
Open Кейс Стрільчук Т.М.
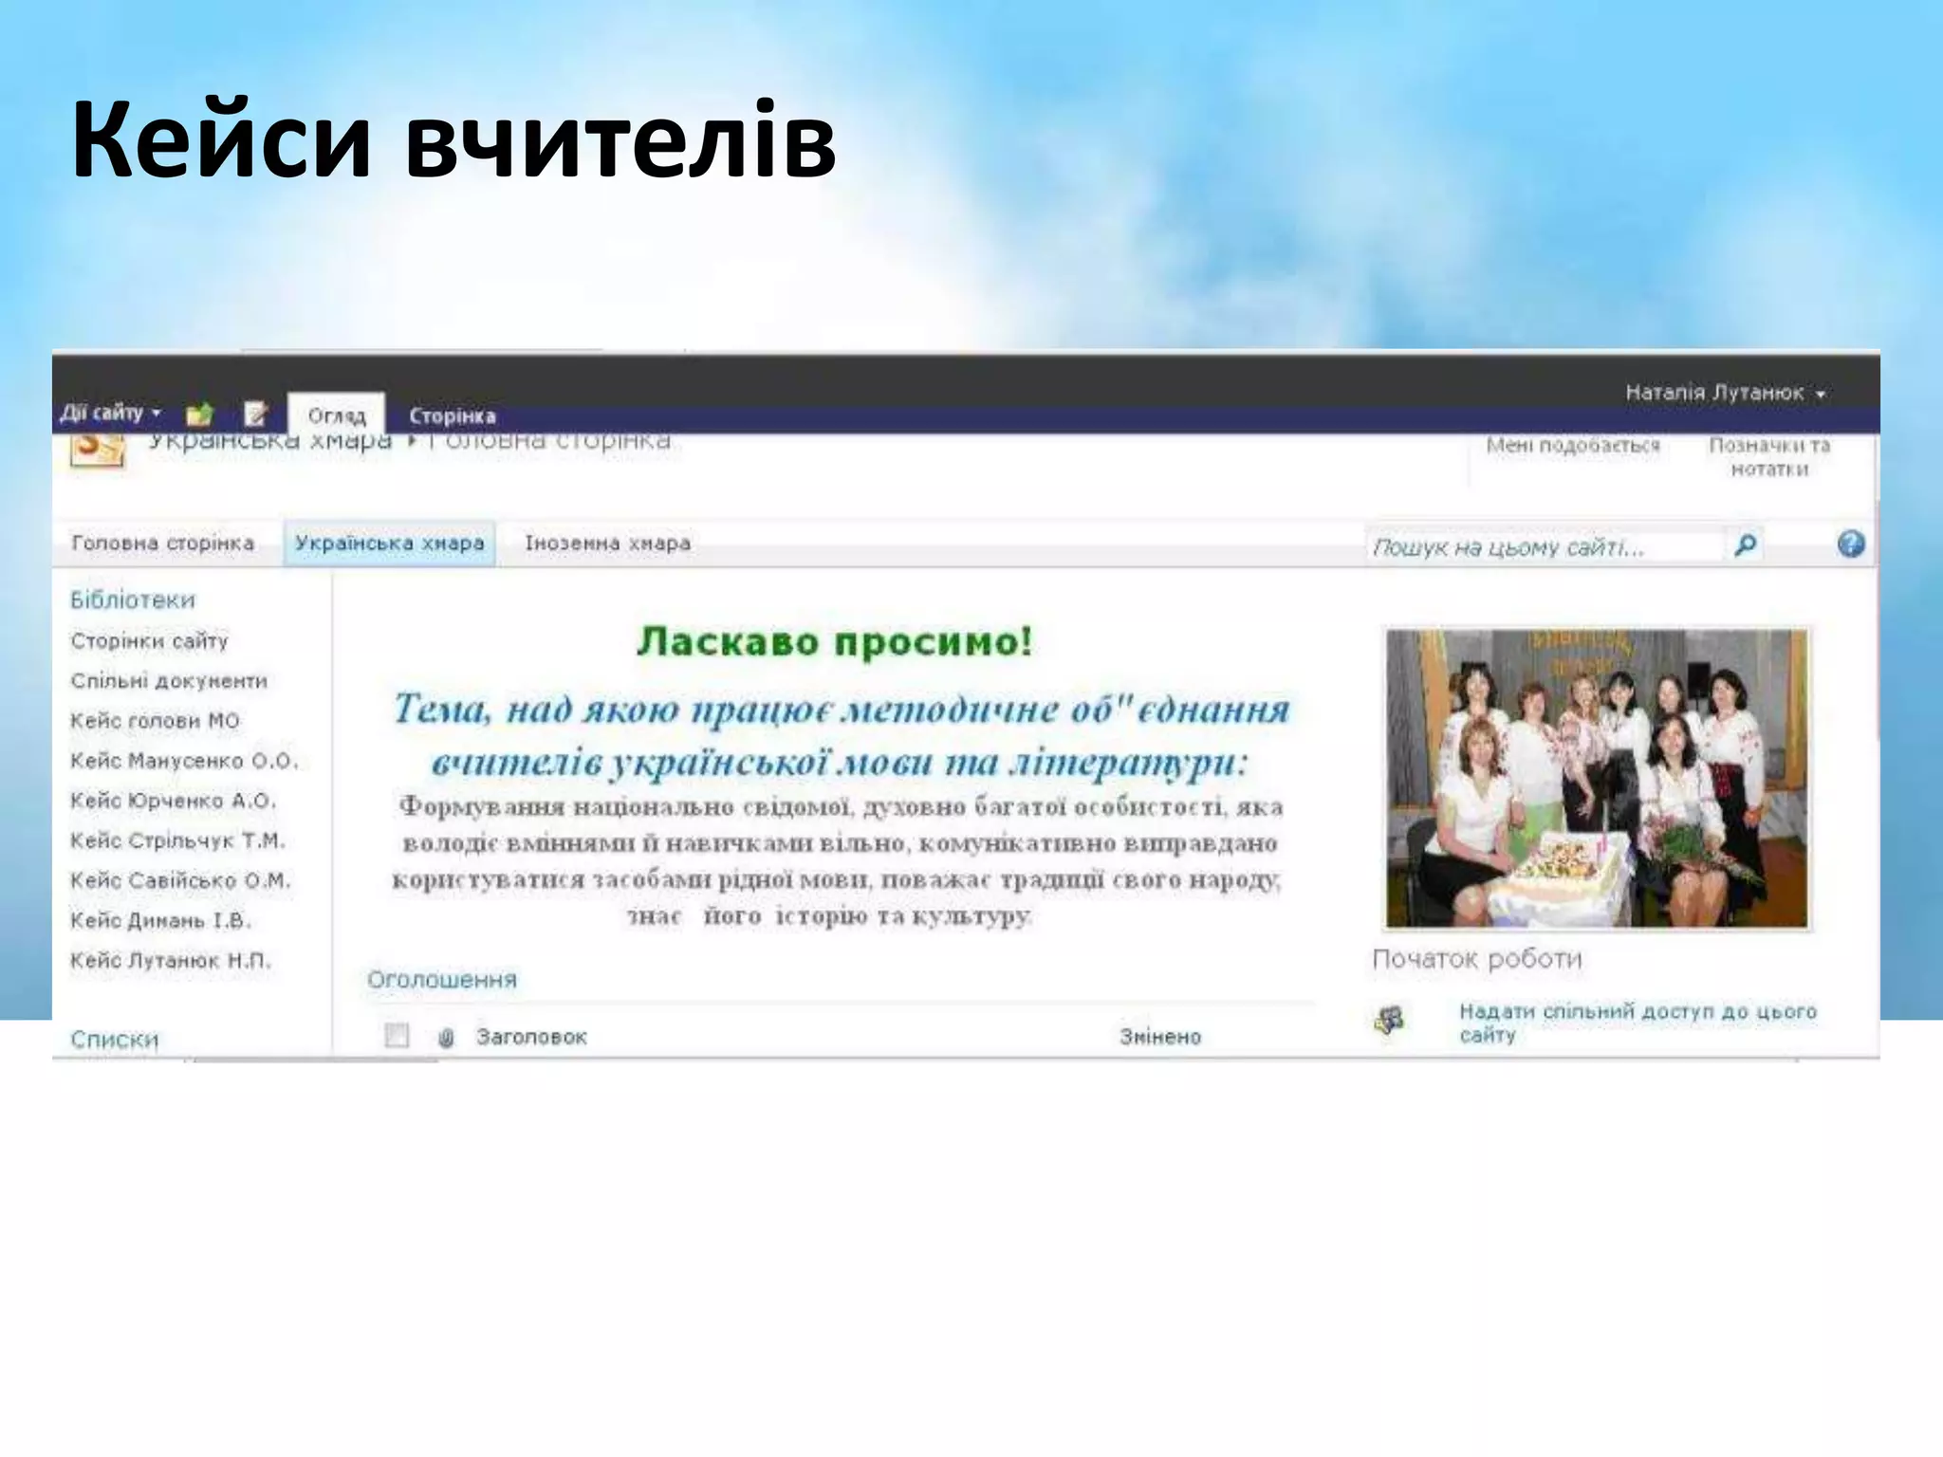point(177,840)
